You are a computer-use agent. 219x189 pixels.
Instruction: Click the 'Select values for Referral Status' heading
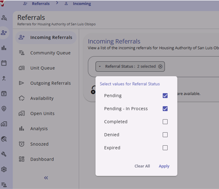(130, 84)
